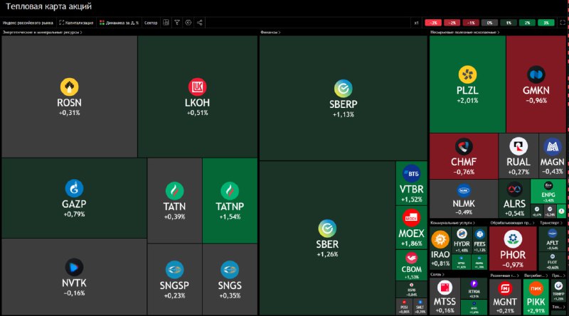Screen dimensions: 569x316
Task: Open the PHOR PhosAgro logo
Action: pyautogui.click(x=513, y=239)
